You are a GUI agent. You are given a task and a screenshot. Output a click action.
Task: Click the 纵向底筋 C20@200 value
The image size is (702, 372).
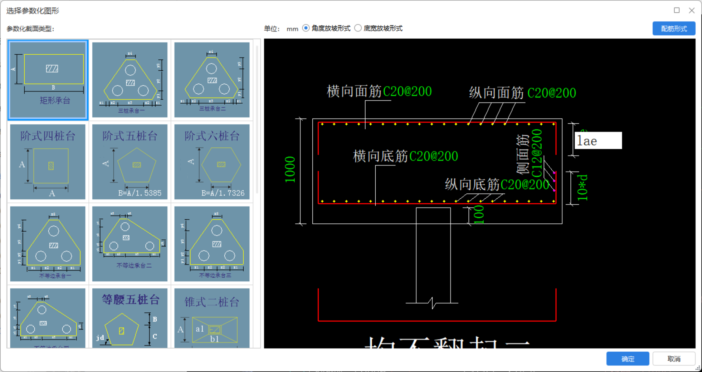point(525,185)
